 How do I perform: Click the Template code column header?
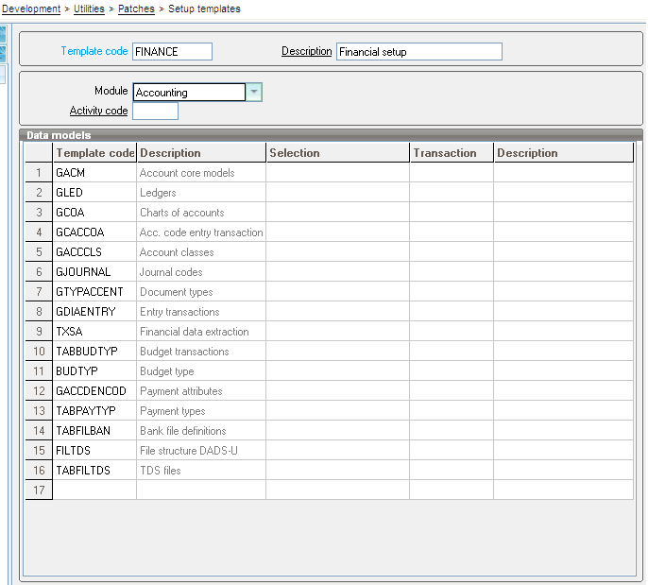94,152
